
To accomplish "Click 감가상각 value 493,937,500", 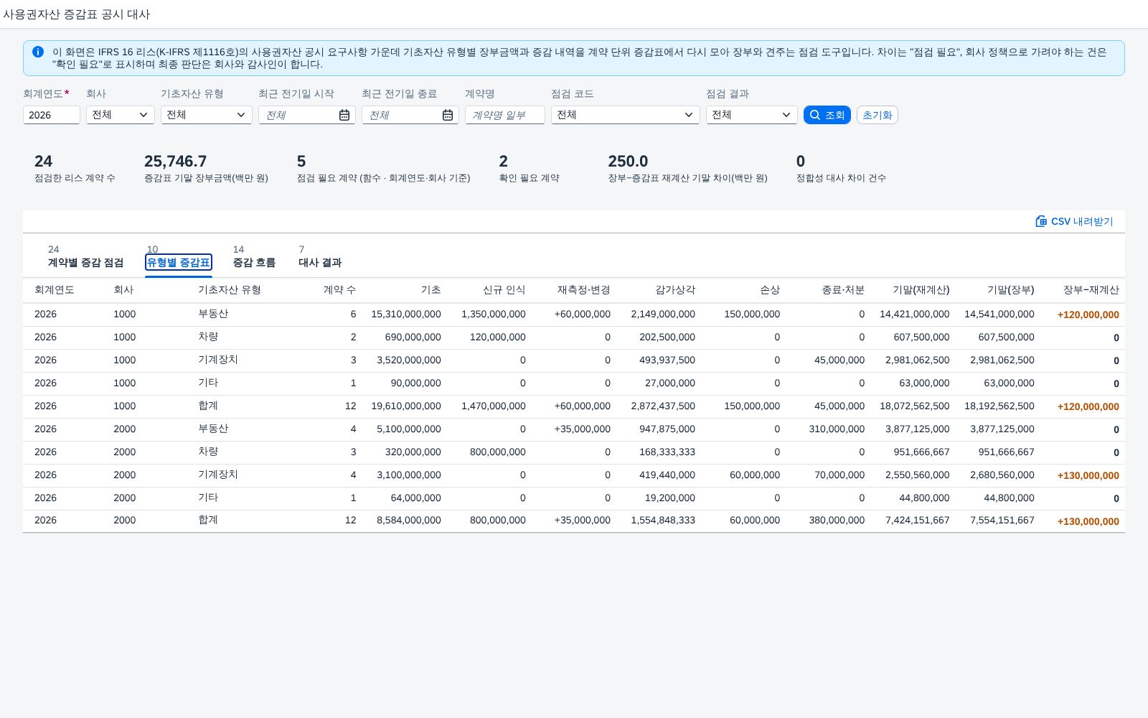I will [x=667, y=360].
